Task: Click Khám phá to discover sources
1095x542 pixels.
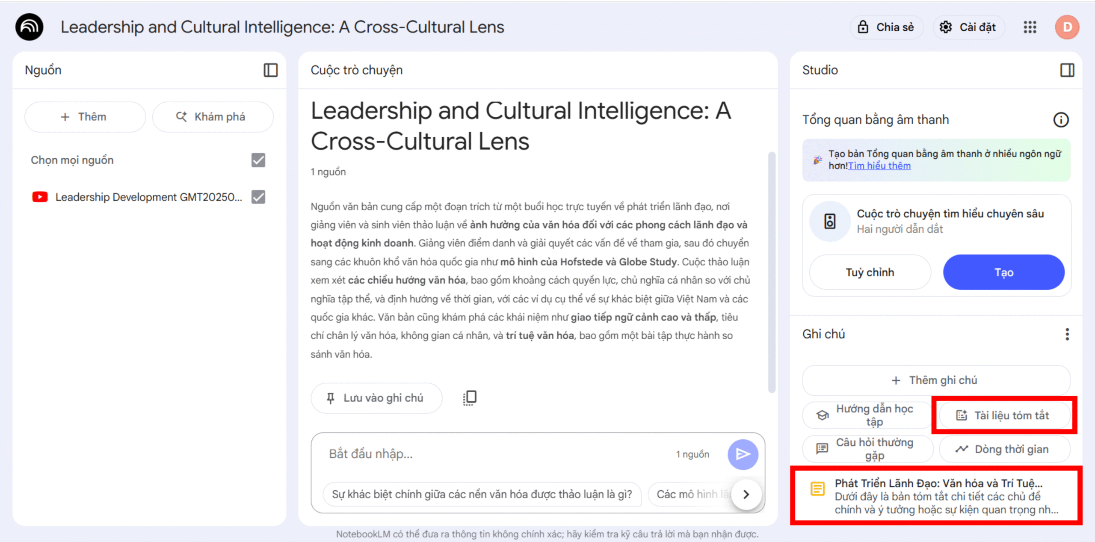Action: point(213,117)
